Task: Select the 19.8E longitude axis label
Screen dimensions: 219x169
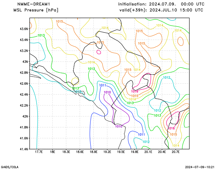Action: coord(134,152)
